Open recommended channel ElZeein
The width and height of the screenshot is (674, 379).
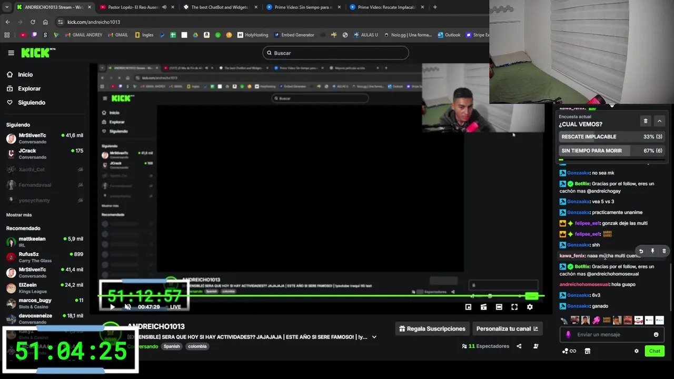45,288
